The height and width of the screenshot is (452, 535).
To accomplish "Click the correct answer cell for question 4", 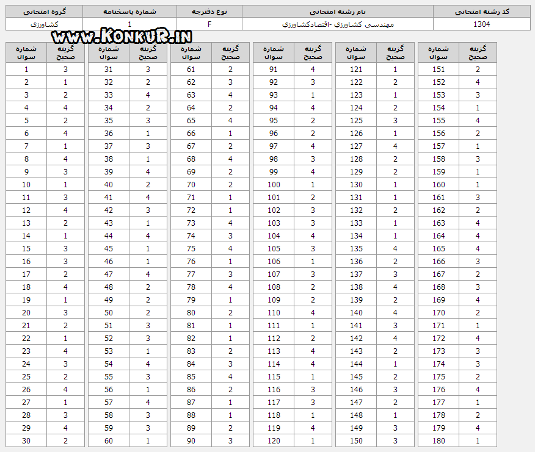I will click(65, 108).
